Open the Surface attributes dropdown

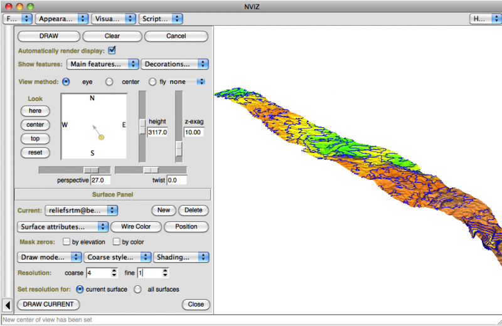[63, 226]
